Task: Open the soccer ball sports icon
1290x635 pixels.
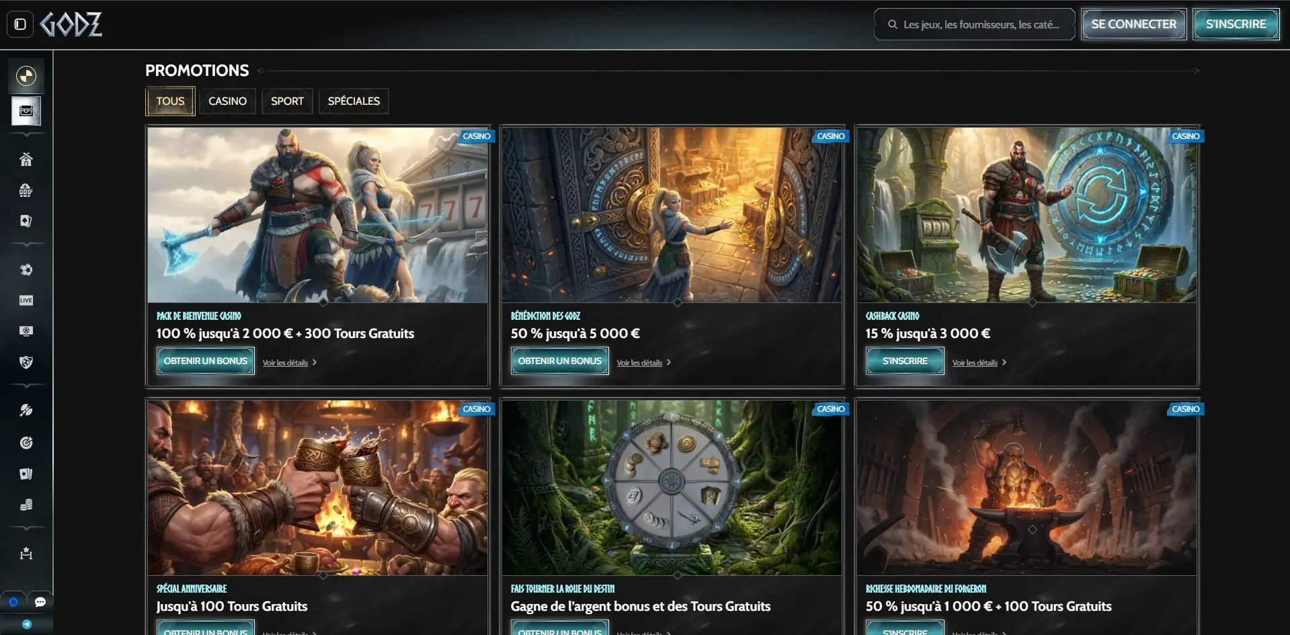Action: pos(26,269)
